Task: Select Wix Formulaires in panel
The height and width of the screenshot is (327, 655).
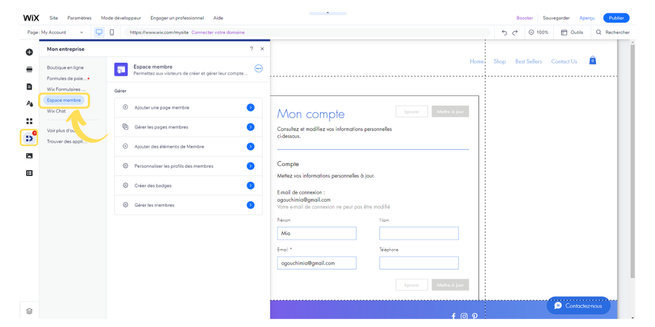Action: (67, 89)
